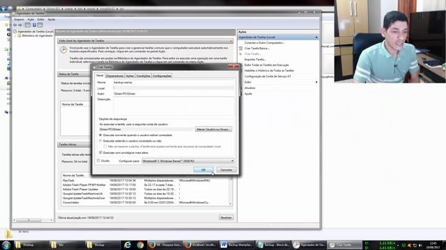Image resolution: width=446 pixels, height=250 pixels.
Task: Click the Explorer back arrow behind window
Action: click(x=3, y=9)
